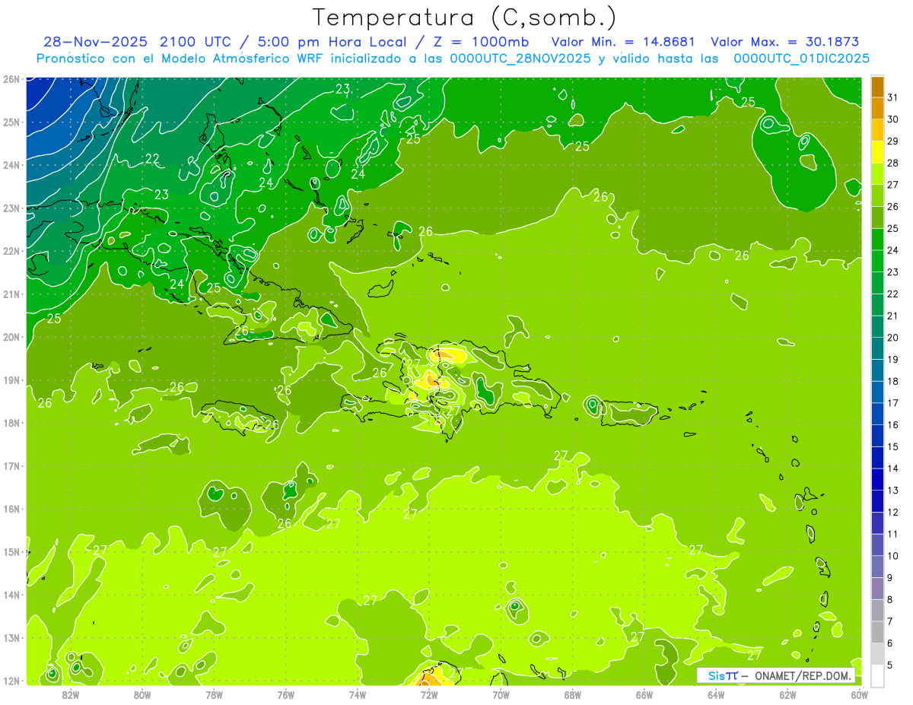913x705 pixels.
Task: Click color scale label 29
Action: click(x=892, y=141)
